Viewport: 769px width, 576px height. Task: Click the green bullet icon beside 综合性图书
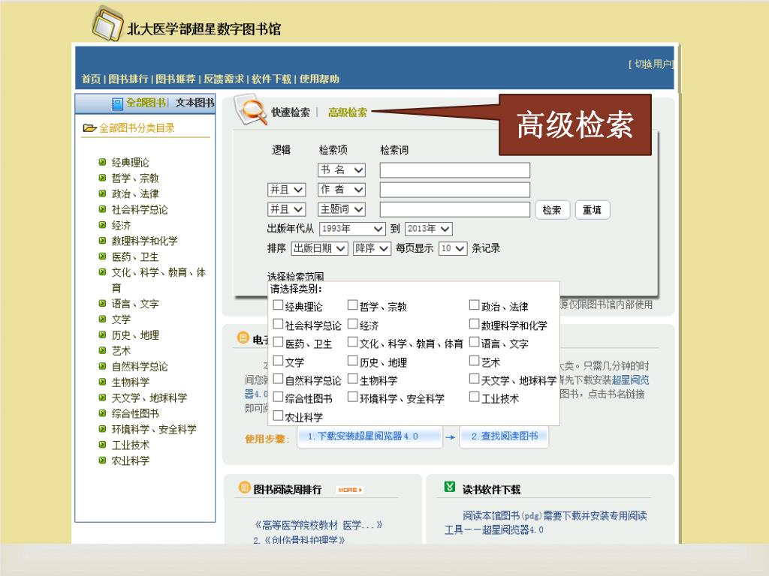pyautogui.click(x=102, y=413)
